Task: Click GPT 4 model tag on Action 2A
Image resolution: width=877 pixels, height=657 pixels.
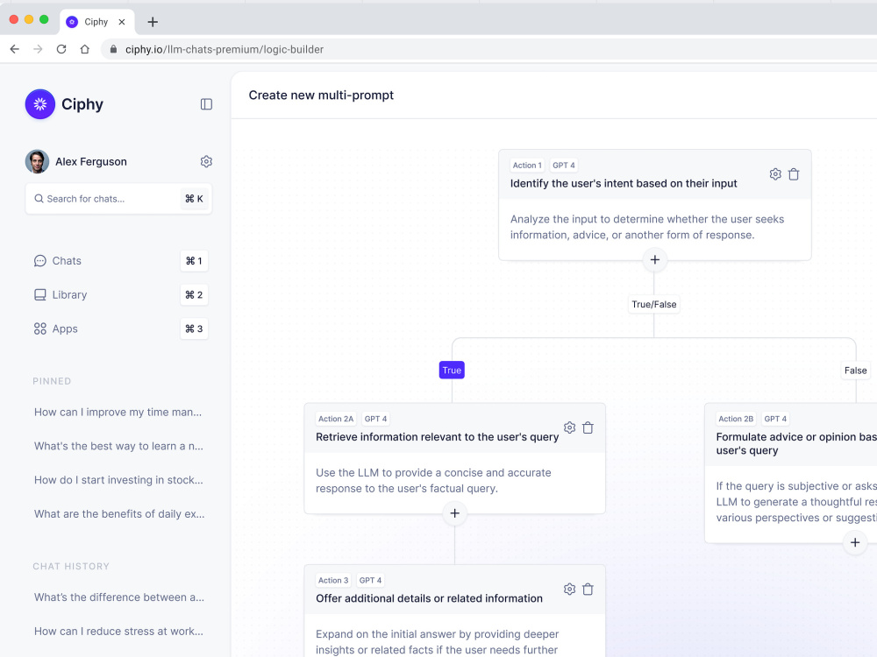Action: (376, 419)
